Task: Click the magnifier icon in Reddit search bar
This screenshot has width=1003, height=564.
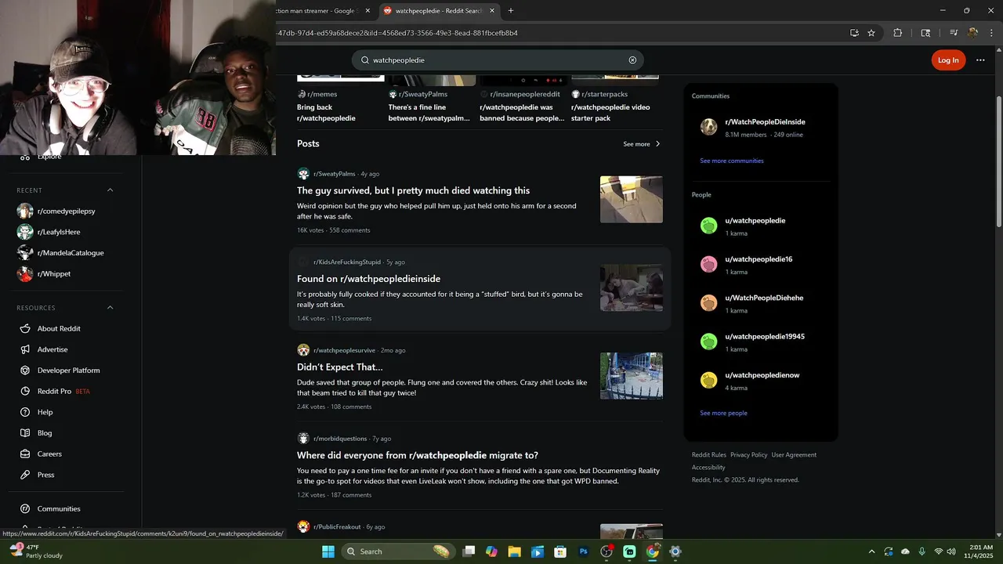Action: [365, 60]
